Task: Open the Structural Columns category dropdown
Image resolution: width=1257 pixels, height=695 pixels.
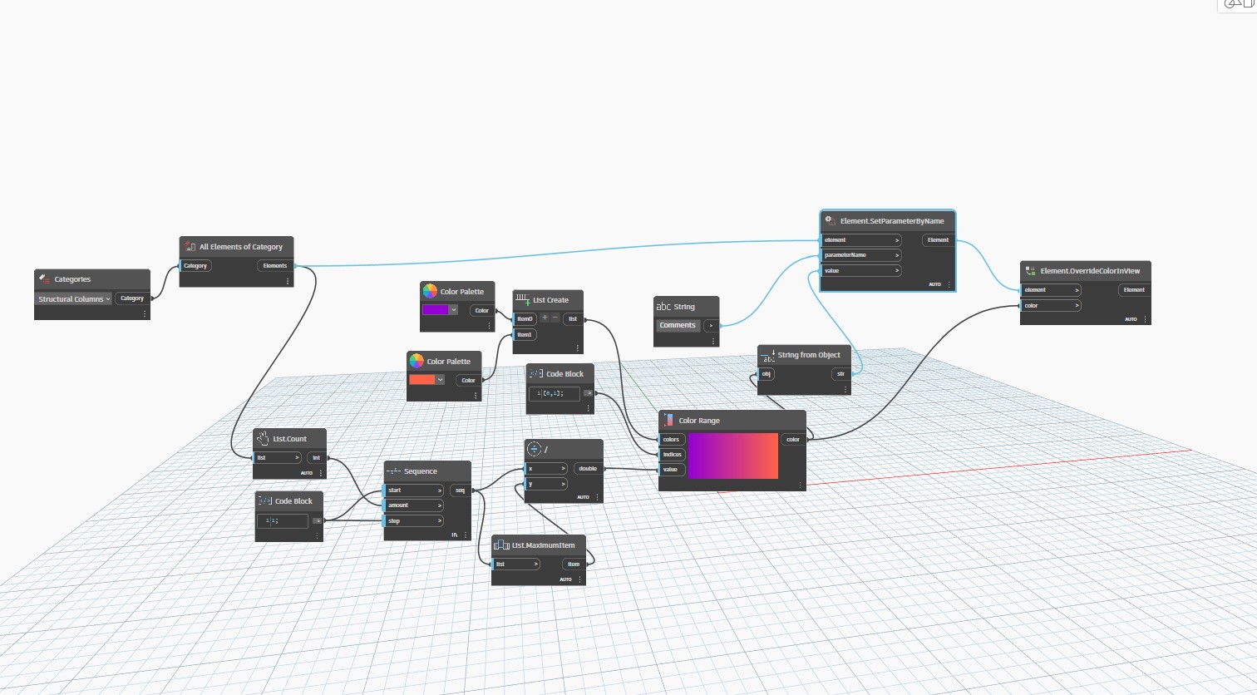Action: click(x=73, y=299)
